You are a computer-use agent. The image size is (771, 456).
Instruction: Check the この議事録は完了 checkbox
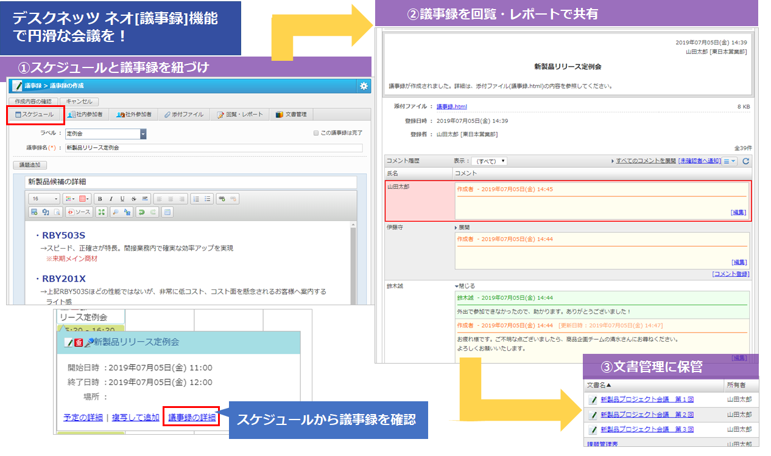[315, 133]
